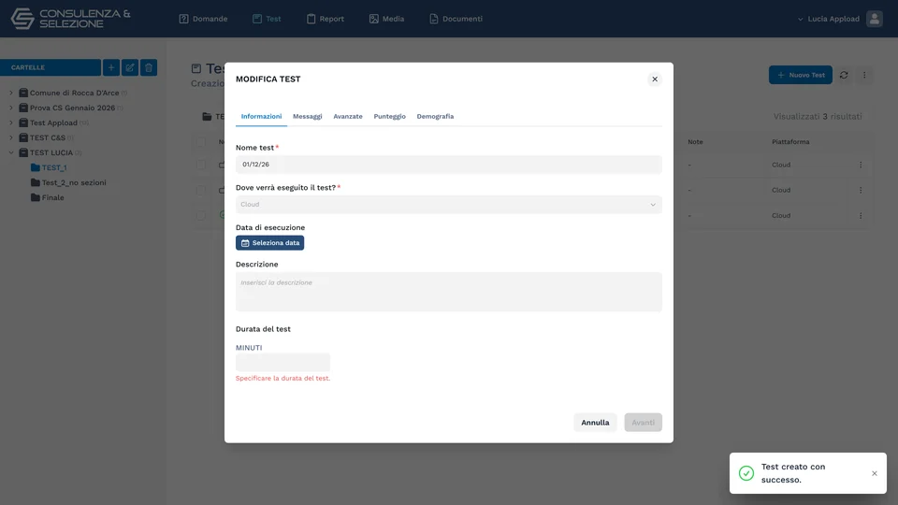Open the page options kebab menu
This screenshot has height=505, width=898.
point(864,75)
